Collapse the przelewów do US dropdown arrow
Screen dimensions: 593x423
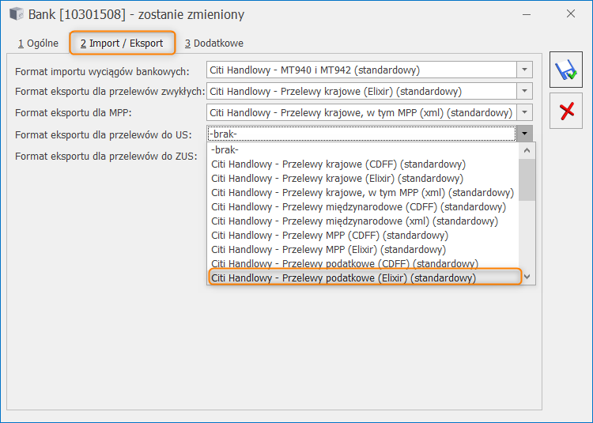pyautogui.click(x=524, y=134)
